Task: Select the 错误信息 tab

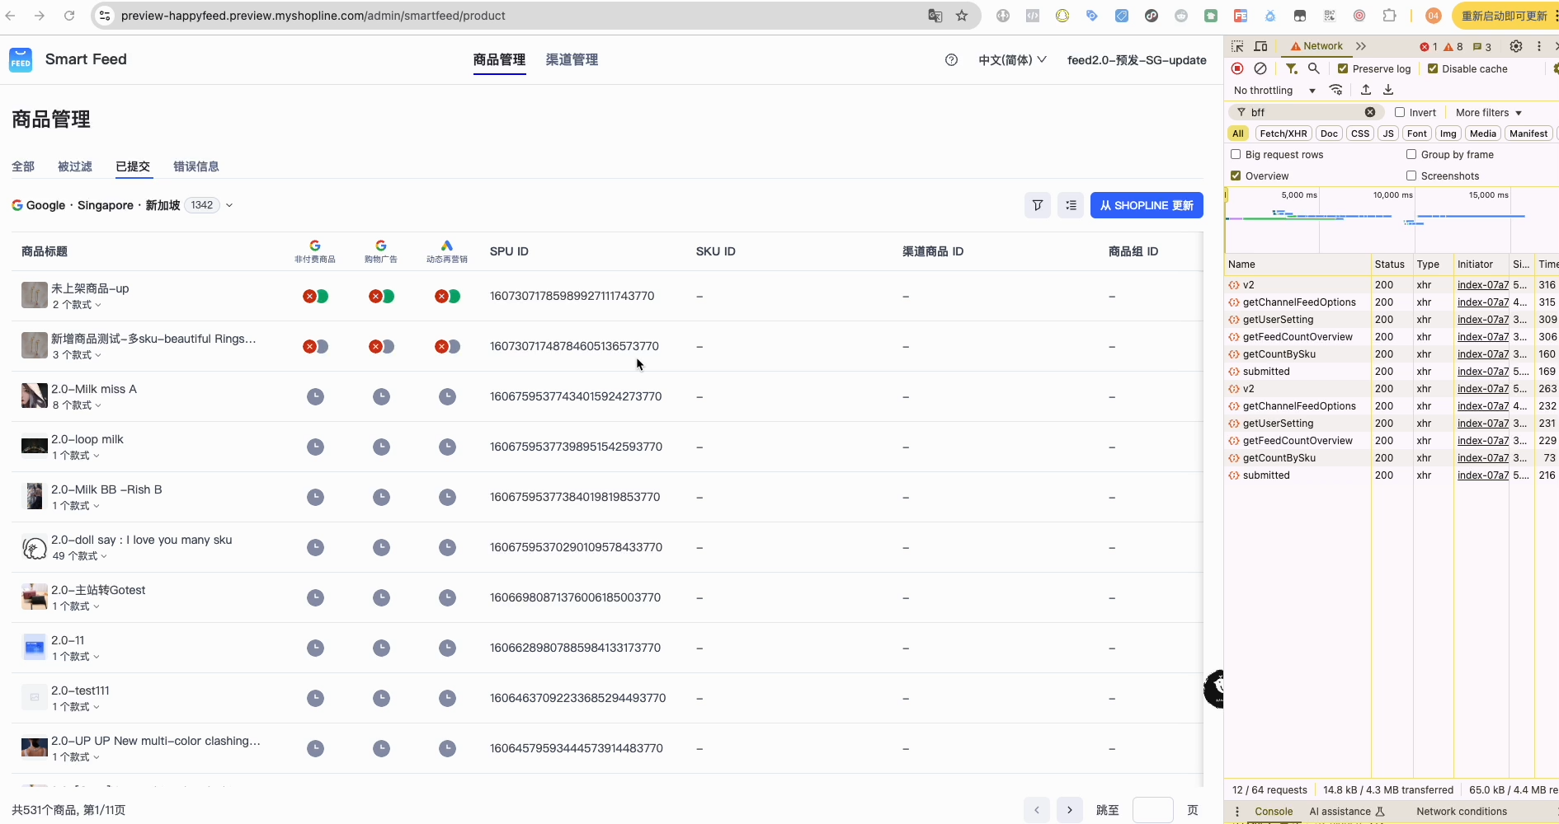Action: pos(195,166)
